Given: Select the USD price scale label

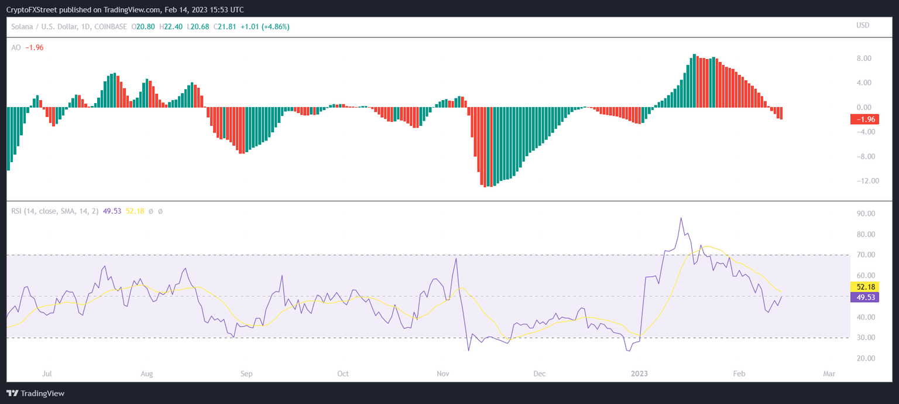Looking at the screenshot, I should tap(863, 26).
